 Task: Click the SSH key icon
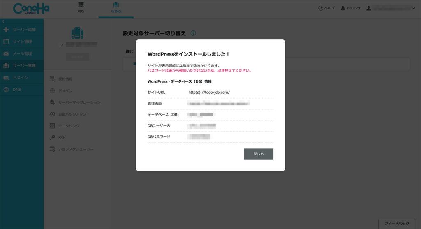(52, 137)
